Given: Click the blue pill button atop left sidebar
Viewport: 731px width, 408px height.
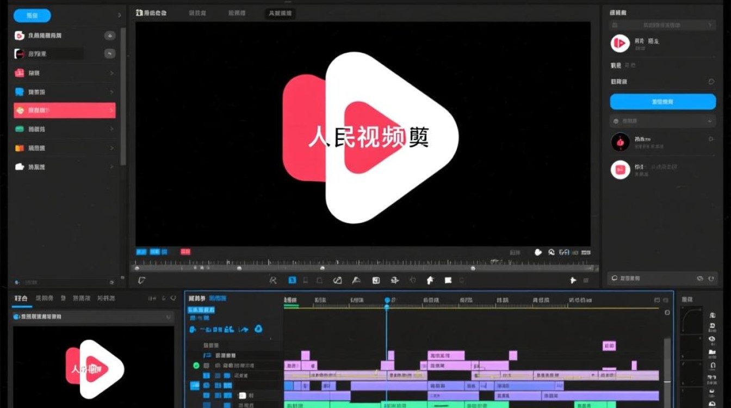Looking at the screenshot, I should coord(32,16).
